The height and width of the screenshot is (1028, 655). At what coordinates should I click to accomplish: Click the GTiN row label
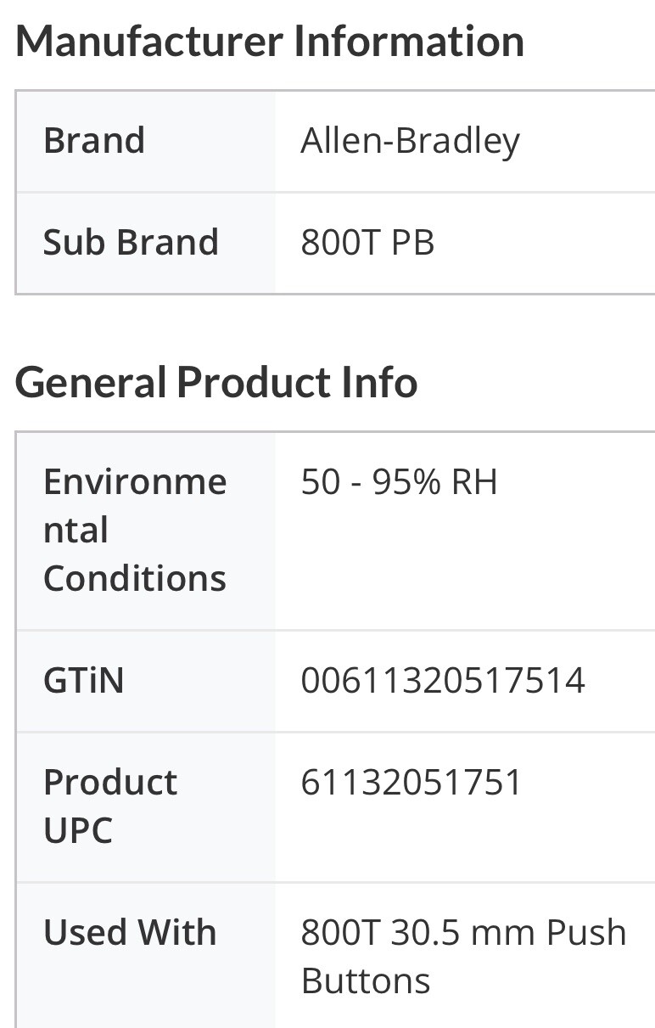(83, 681)
